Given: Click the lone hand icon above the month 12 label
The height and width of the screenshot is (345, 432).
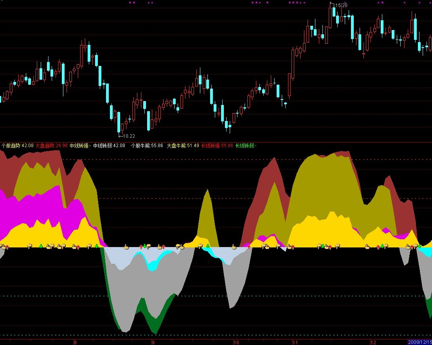Looking at the screenshot, I should pos(367,247).
